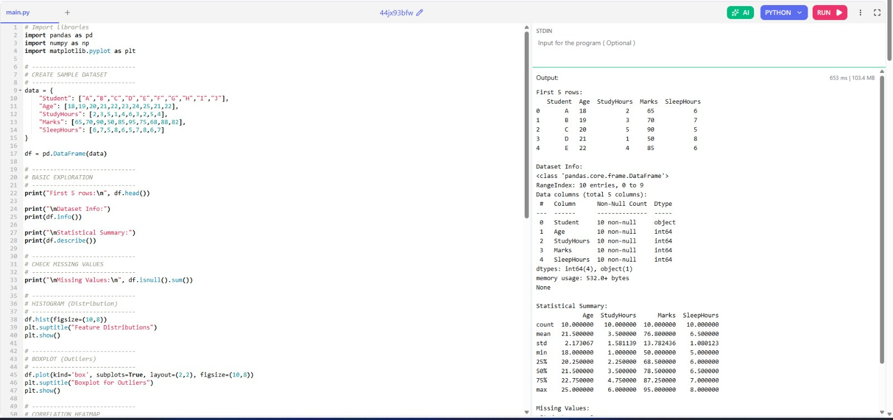Run the Python program

(x=829, y=13)
